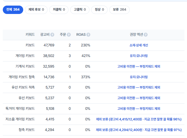Select keyword cell 게이밍 키보드
This screenshot has height=138, width=187.
tap(25, 56)
